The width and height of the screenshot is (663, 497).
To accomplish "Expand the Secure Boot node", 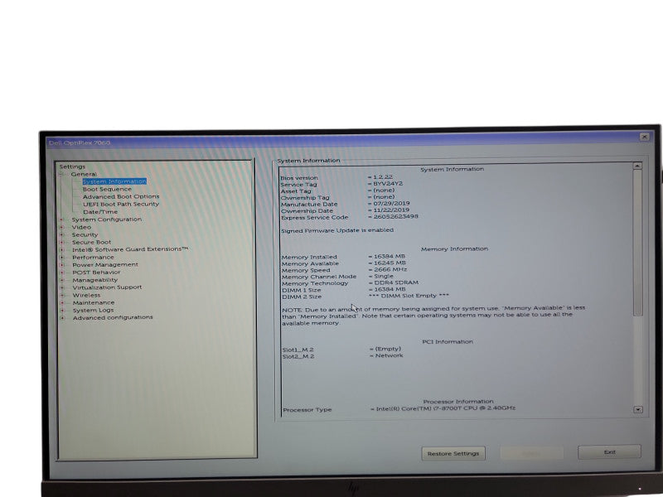I will (61, 243).
